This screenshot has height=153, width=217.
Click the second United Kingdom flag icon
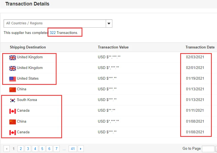(x=12, y=68)
